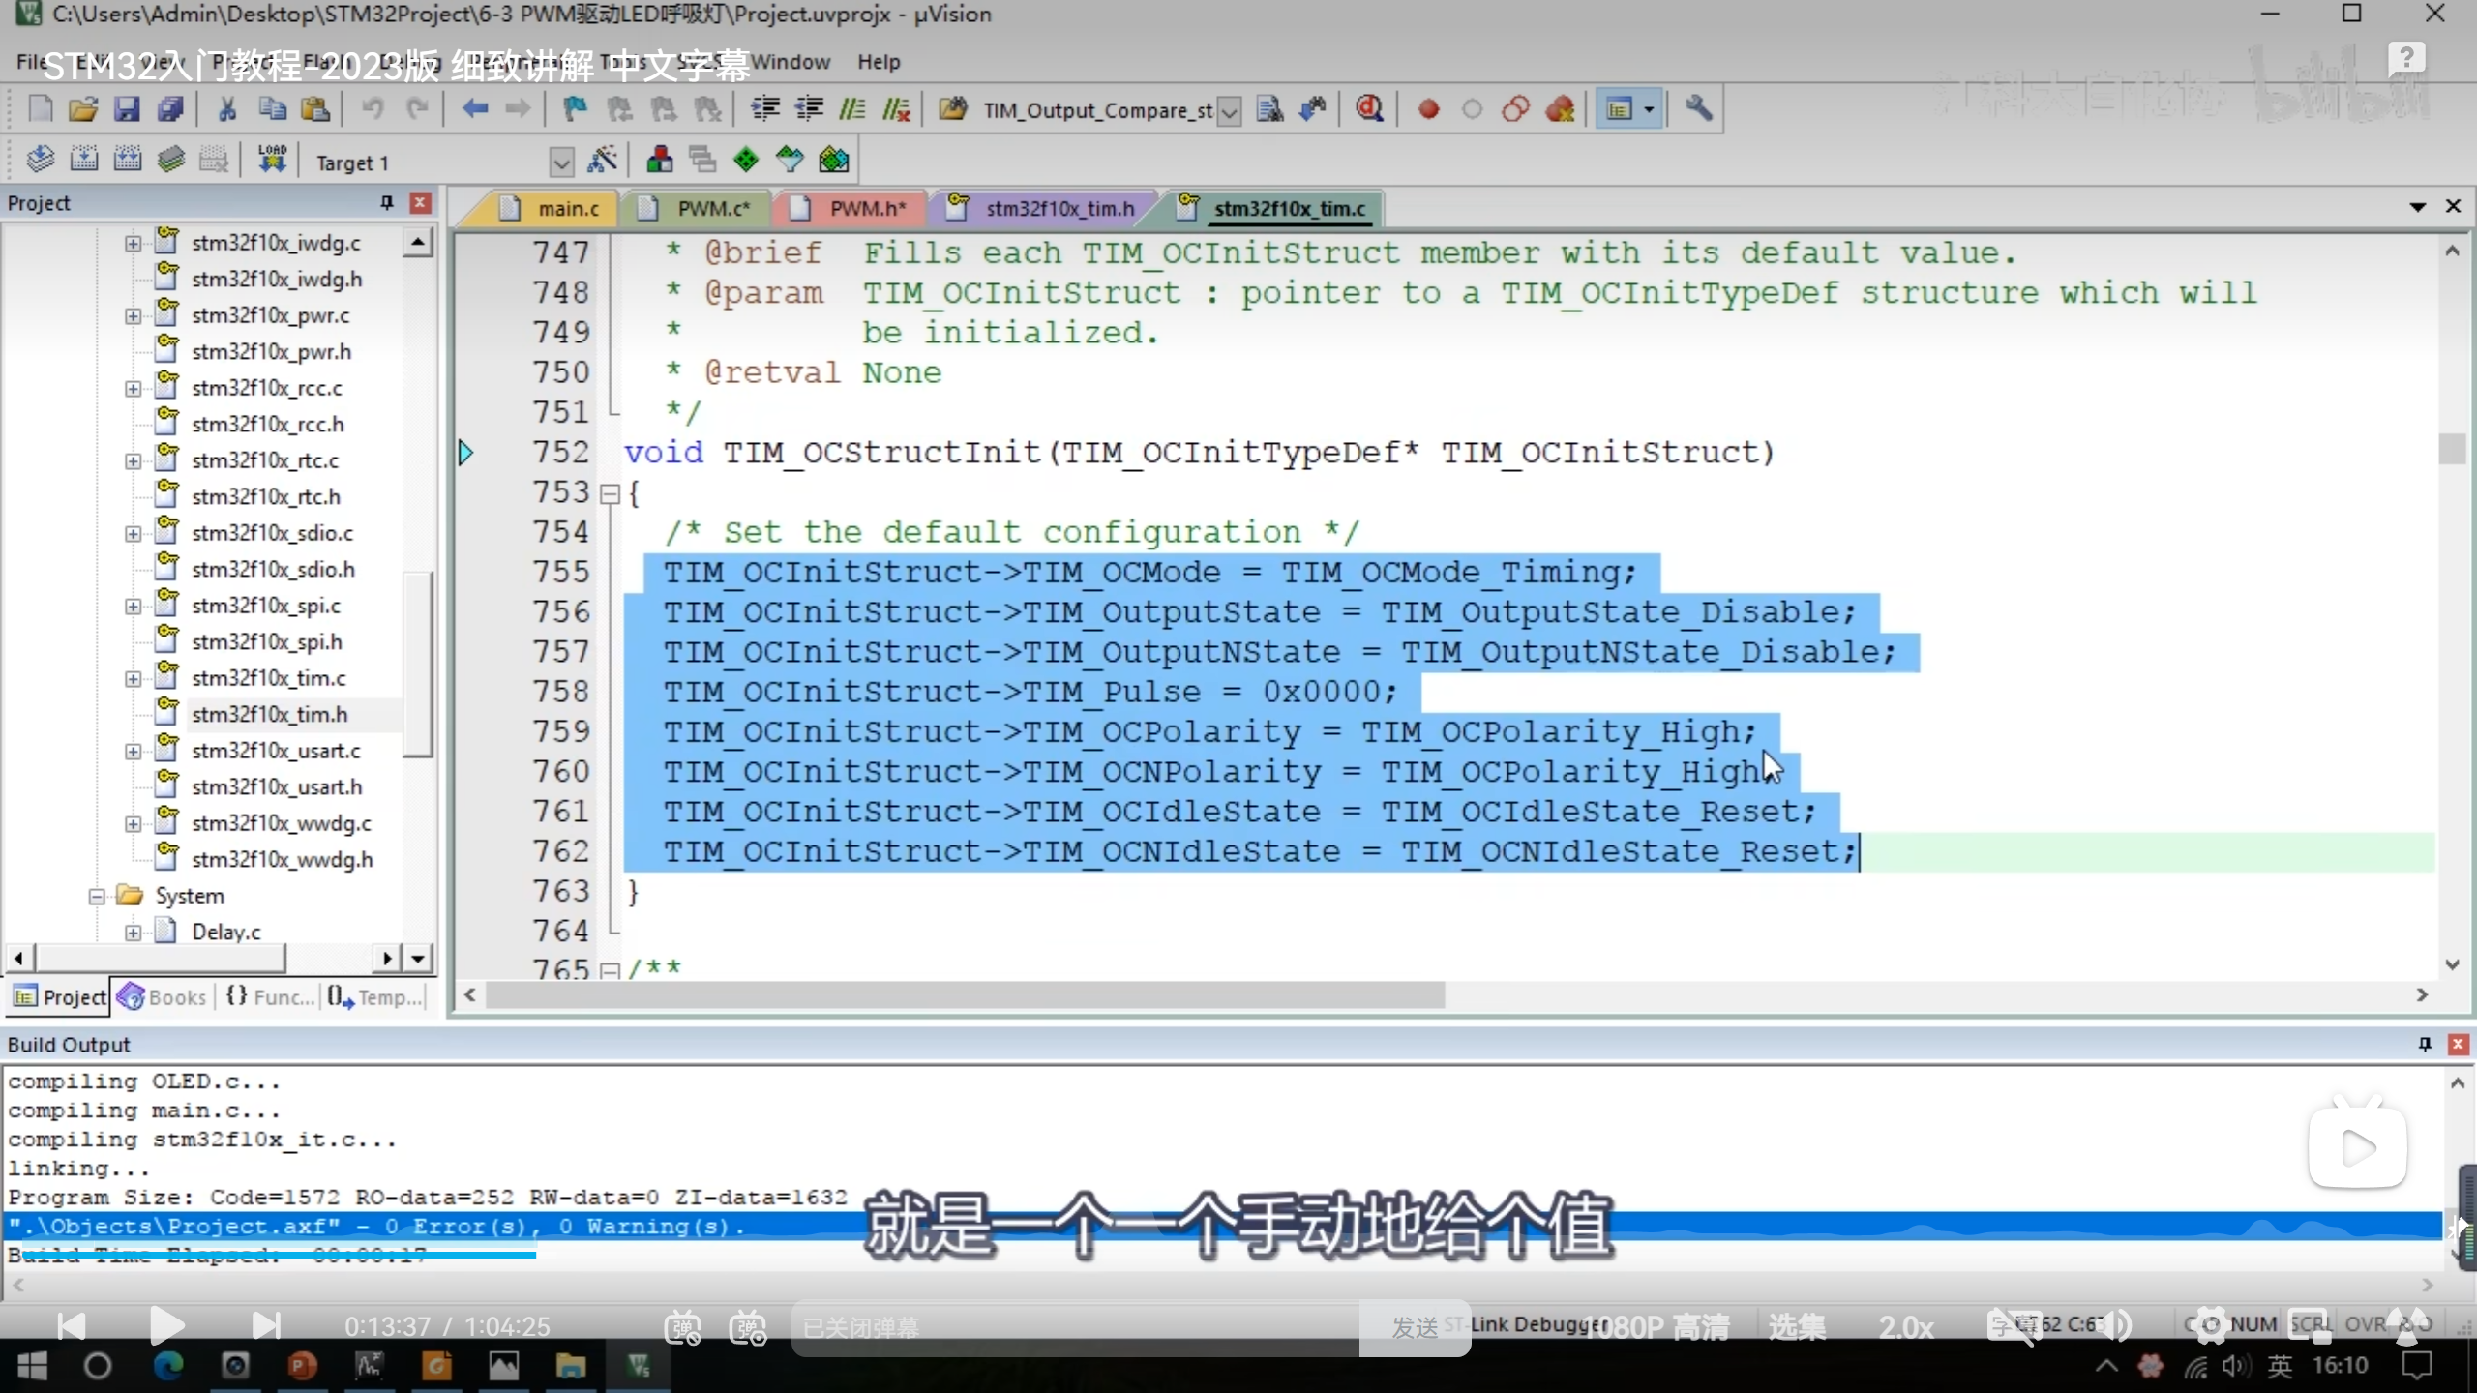Expand the stm32f10x_tim.c tree node
This screenshot has width=2477, height=1393.
point(134,678)
